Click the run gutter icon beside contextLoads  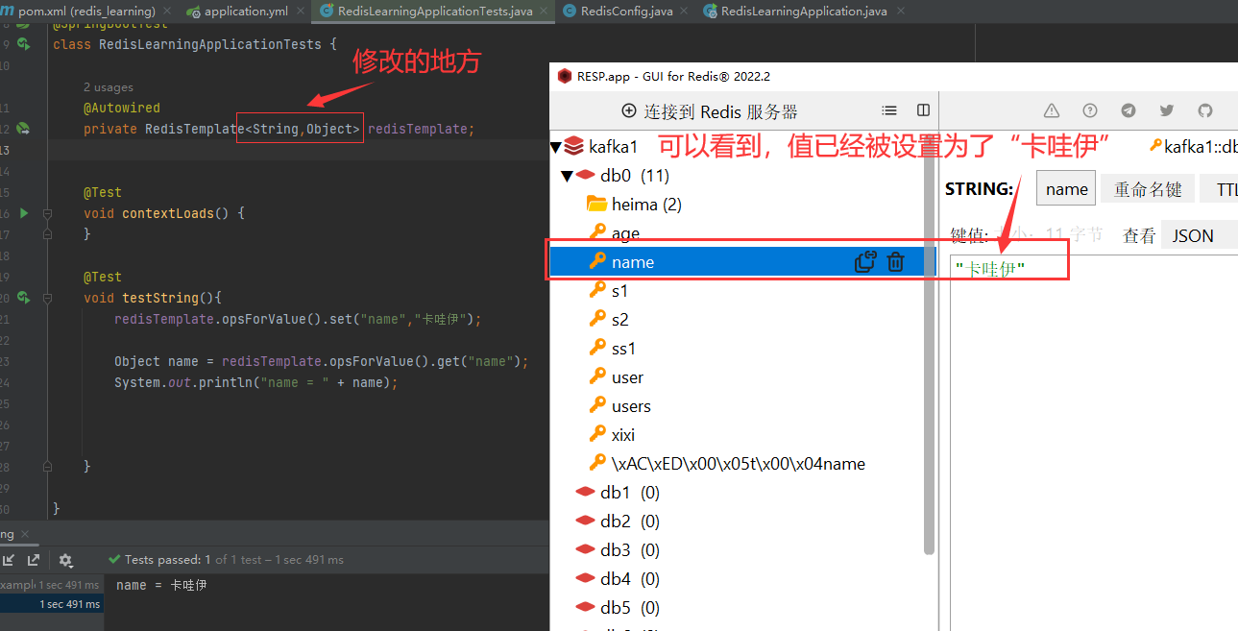tap(24, 213)
